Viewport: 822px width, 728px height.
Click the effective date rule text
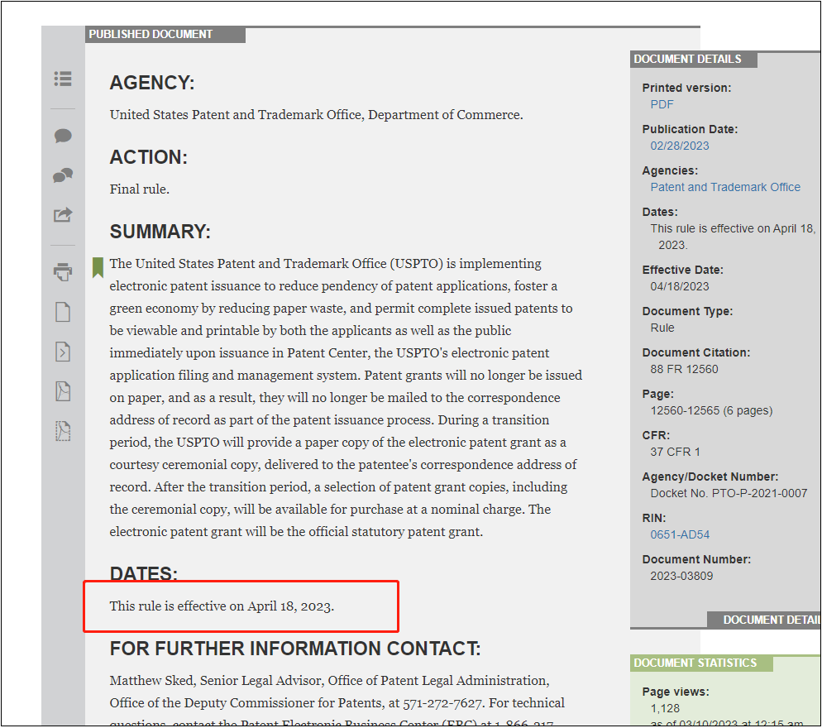[222, 606]
